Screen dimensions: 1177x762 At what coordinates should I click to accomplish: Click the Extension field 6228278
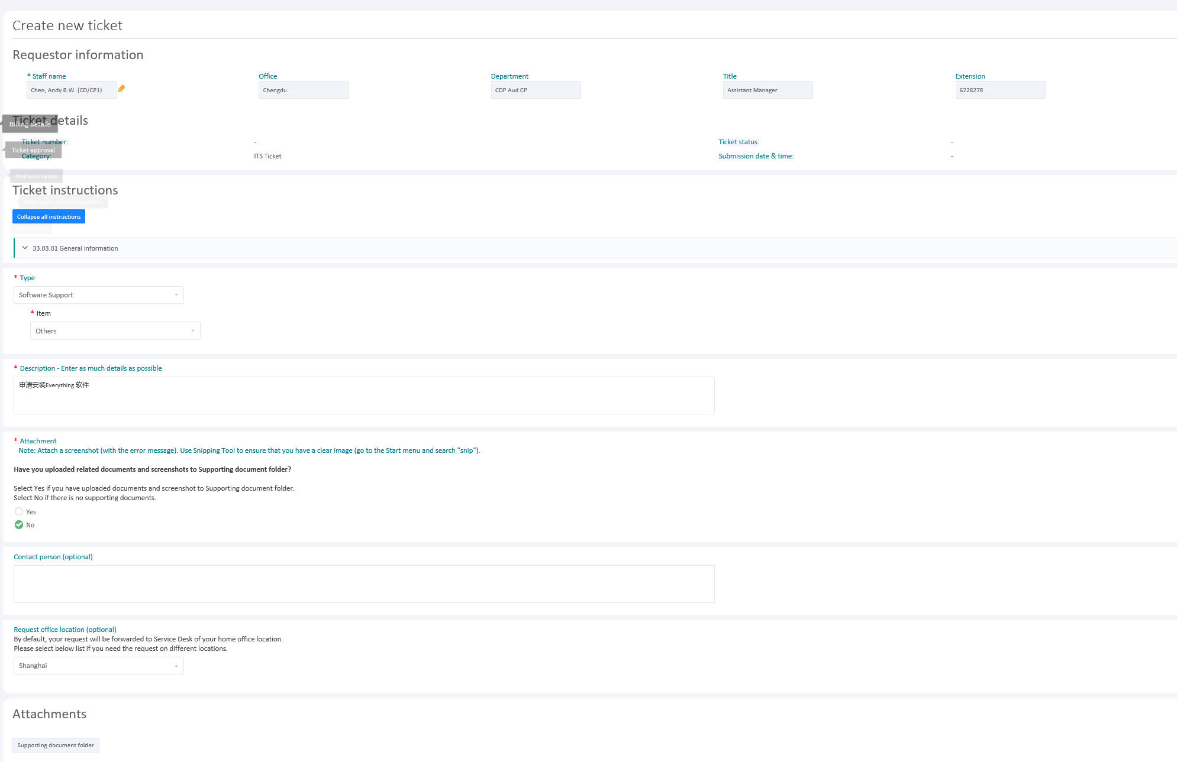click(x=999, y=90)
